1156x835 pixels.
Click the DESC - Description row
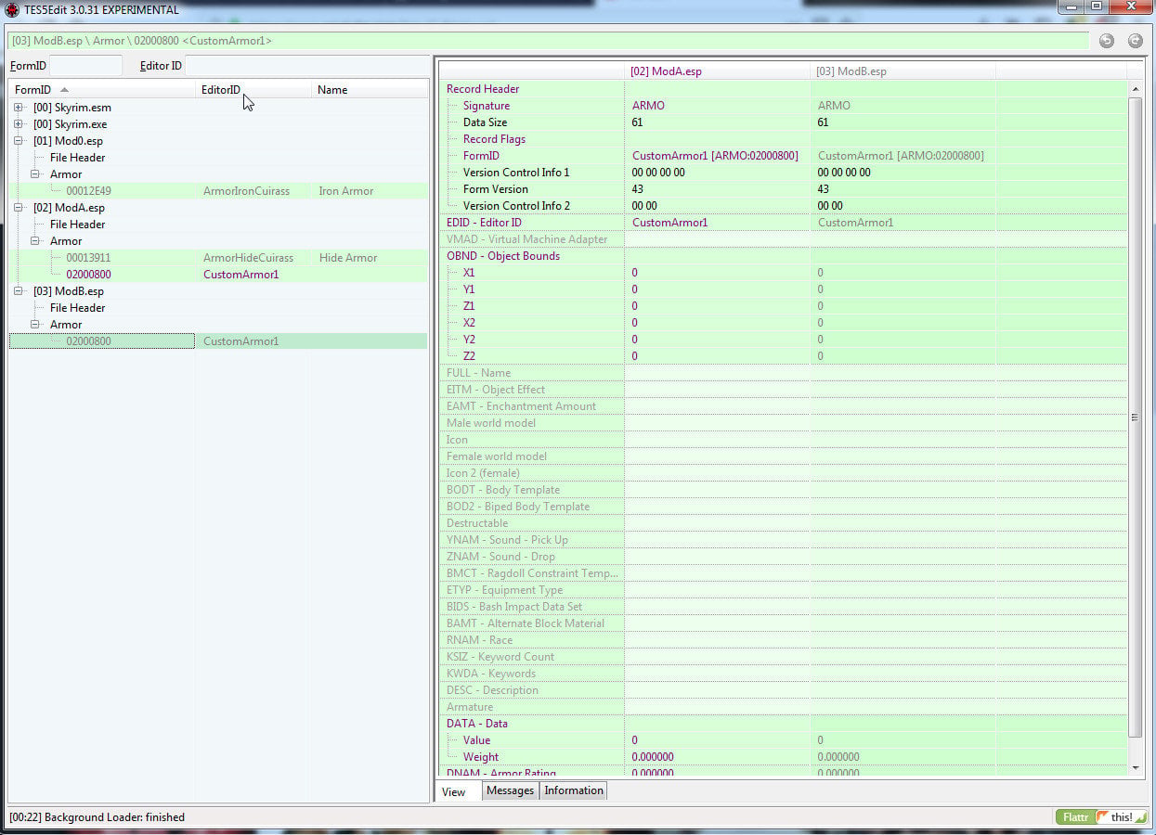tap(783, 690)
